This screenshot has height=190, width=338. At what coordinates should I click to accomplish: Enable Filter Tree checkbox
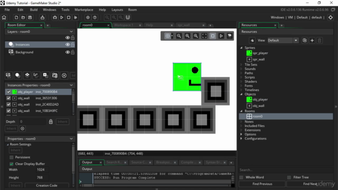(x=289, y=177)
